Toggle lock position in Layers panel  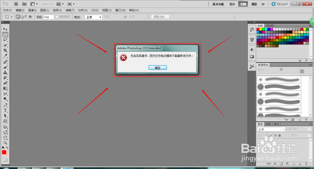[x=275, y=135]
